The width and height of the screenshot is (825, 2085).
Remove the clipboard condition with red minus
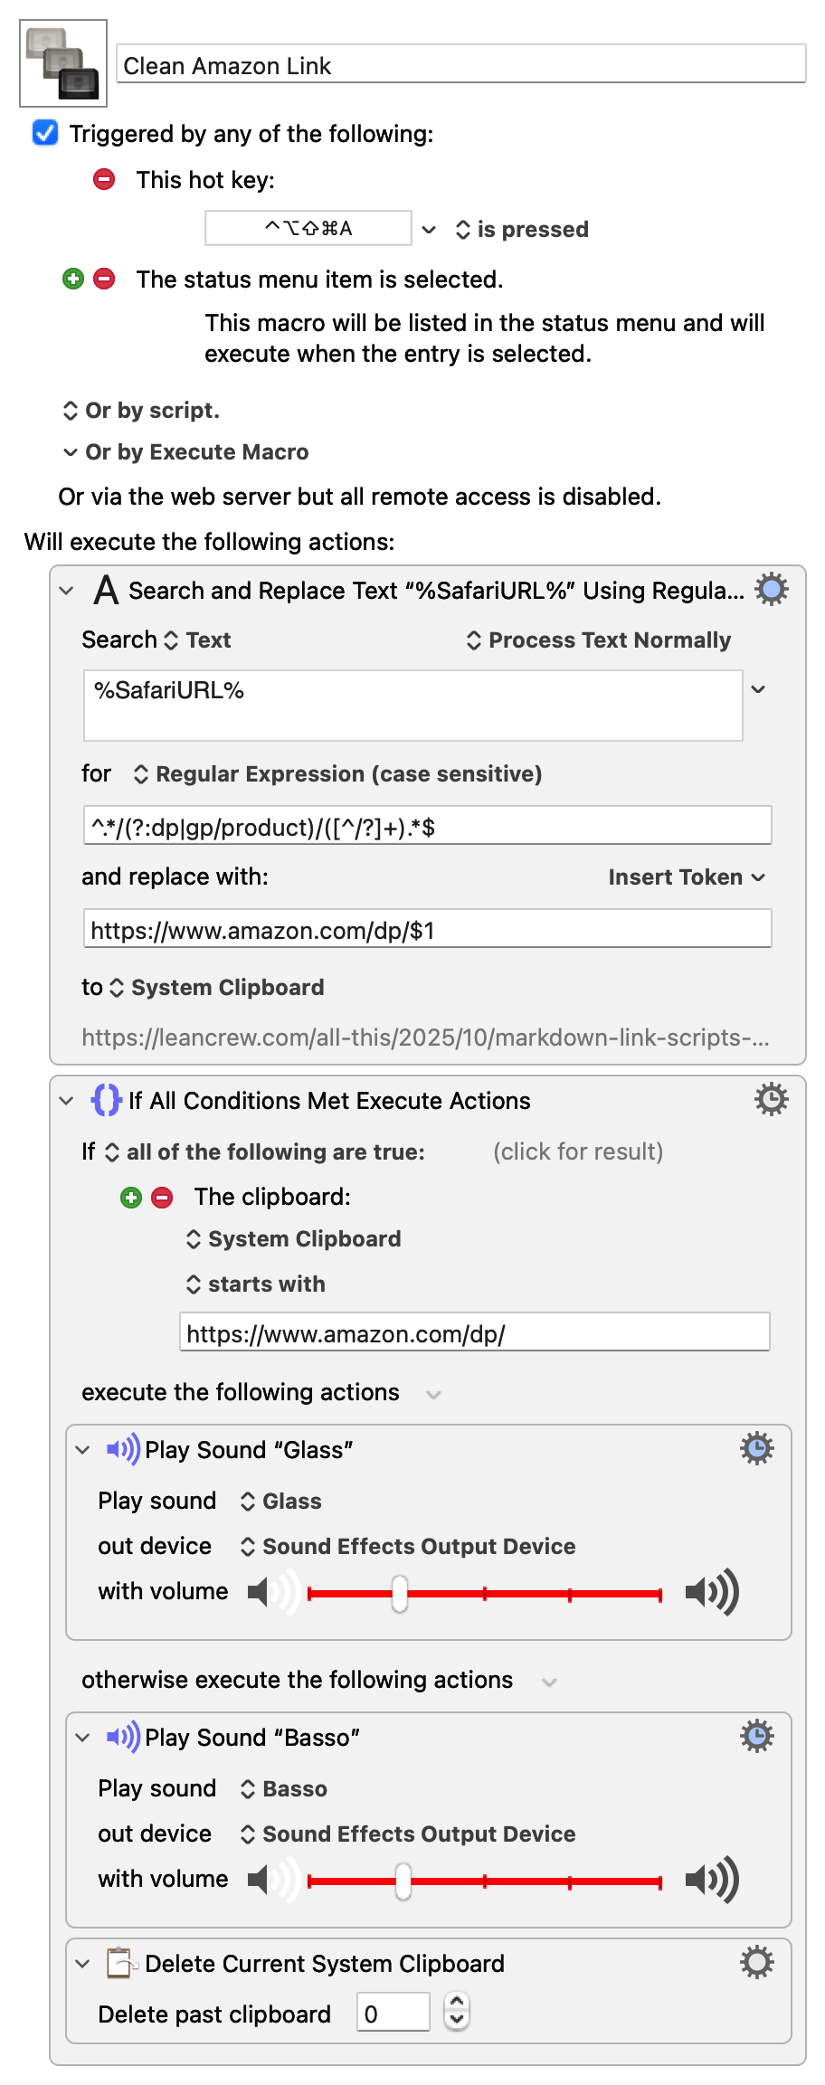(162, 1198)
